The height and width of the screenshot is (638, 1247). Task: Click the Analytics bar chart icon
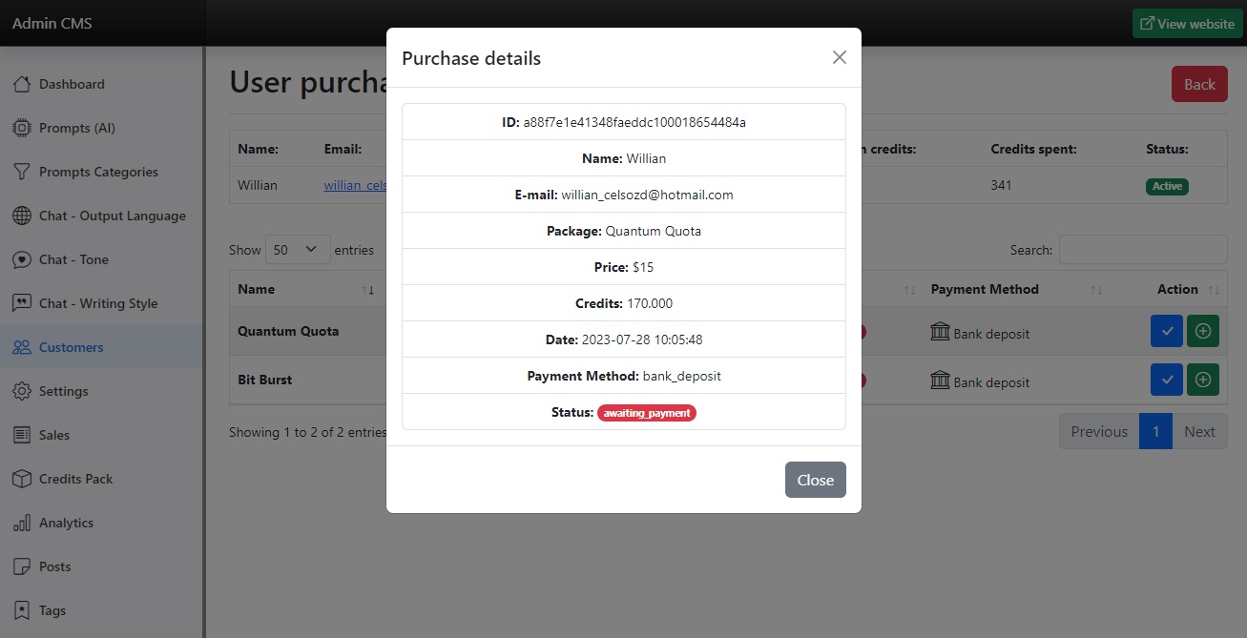coord(22,523)
